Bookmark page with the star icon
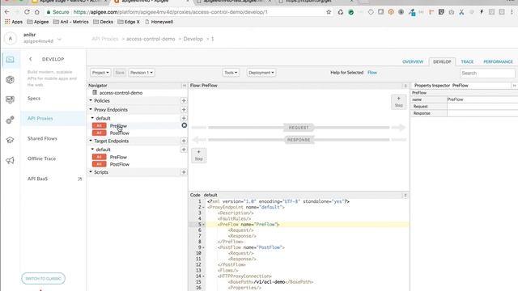The width and height of the screenshot is (518, 291). point(329,12)
